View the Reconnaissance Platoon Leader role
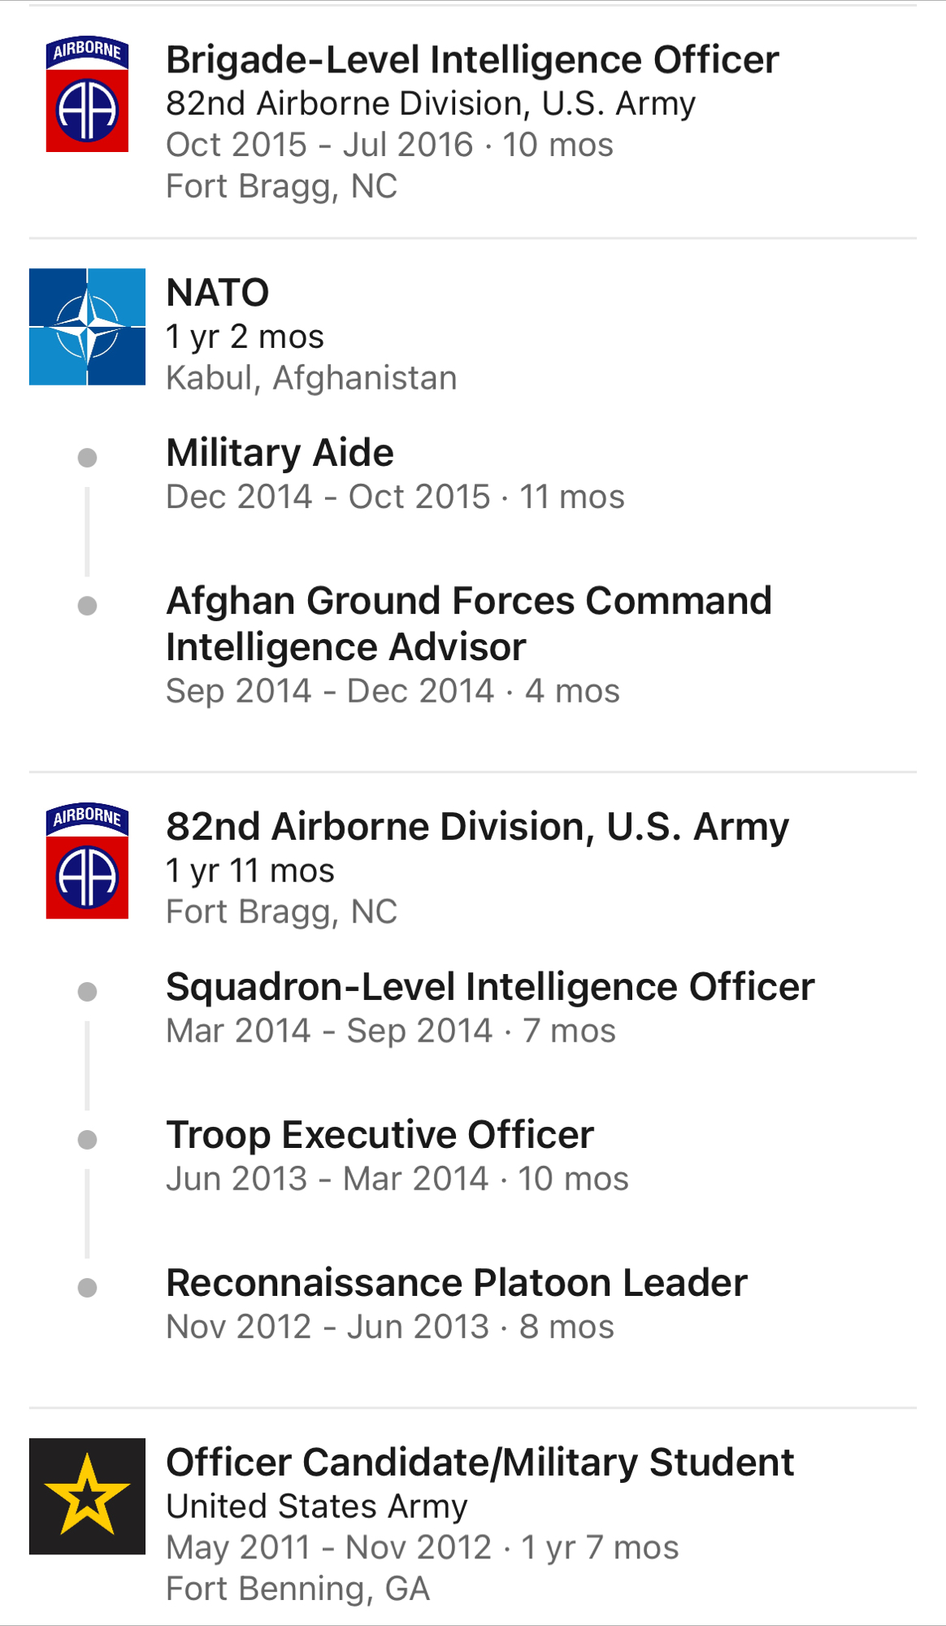Viewport: 946px width, 1626px height. click(456, 1283)
